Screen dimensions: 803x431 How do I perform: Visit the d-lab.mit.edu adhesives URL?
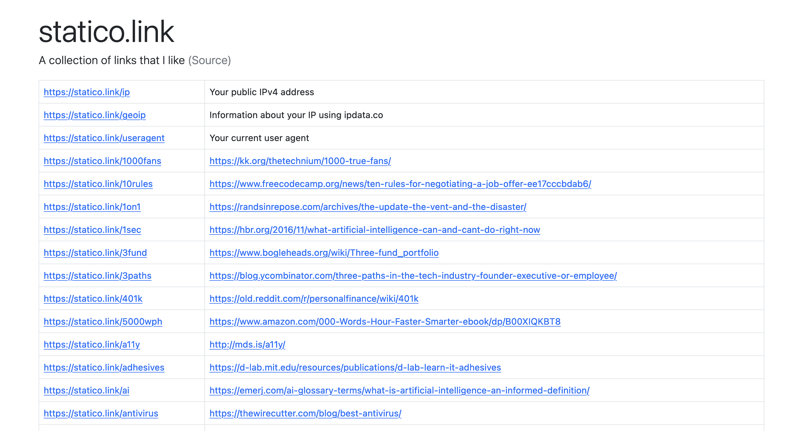(x=355, y=367)
